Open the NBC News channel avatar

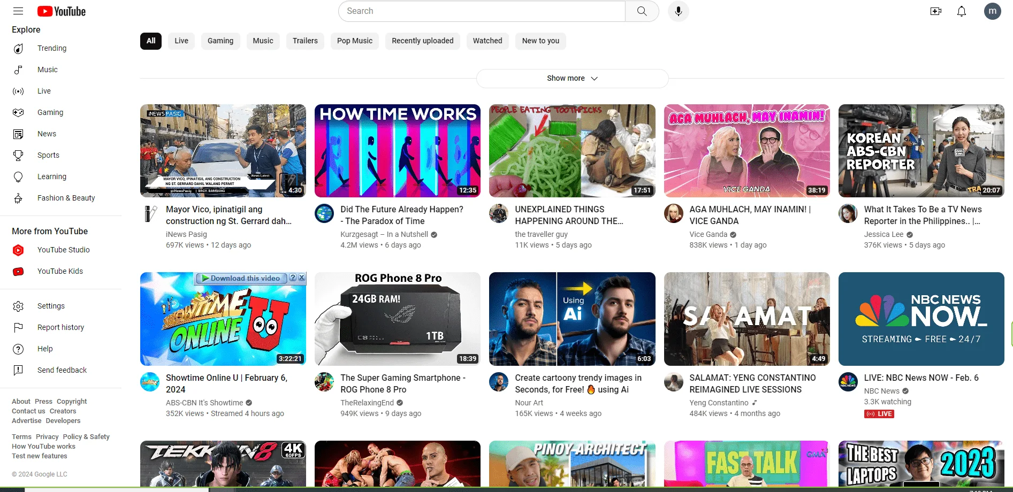pos(848,382)
